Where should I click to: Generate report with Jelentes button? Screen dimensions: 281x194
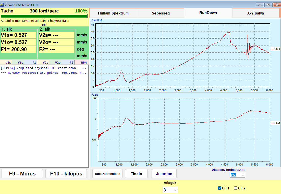click(164, 174)
